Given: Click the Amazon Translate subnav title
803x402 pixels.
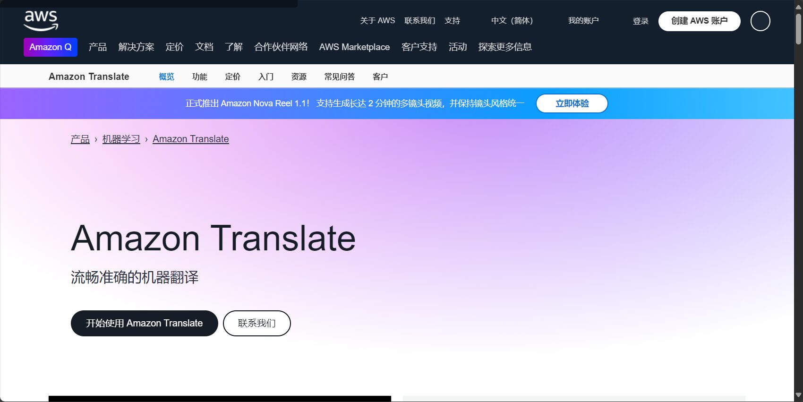Looking at the screenshot, I should tap(89, 77).
